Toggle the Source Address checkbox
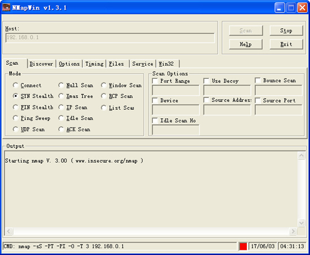The height and width of the screenshot is (255, 310). (206, 100)
